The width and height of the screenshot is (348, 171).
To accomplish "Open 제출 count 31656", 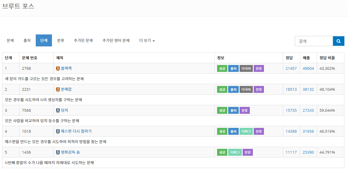I will 308,131.
